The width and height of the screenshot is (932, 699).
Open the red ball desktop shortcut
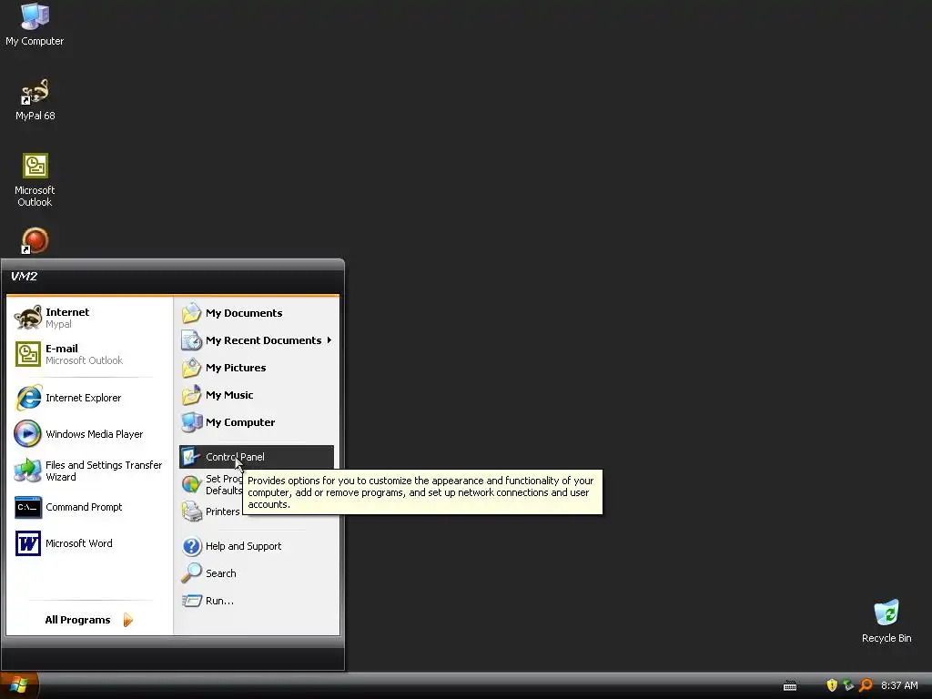point(35,240)
